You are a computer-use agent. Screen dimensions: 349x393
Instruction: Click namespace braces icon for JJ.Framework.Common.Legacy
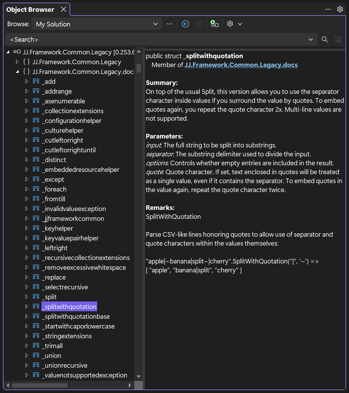[26, 62]
